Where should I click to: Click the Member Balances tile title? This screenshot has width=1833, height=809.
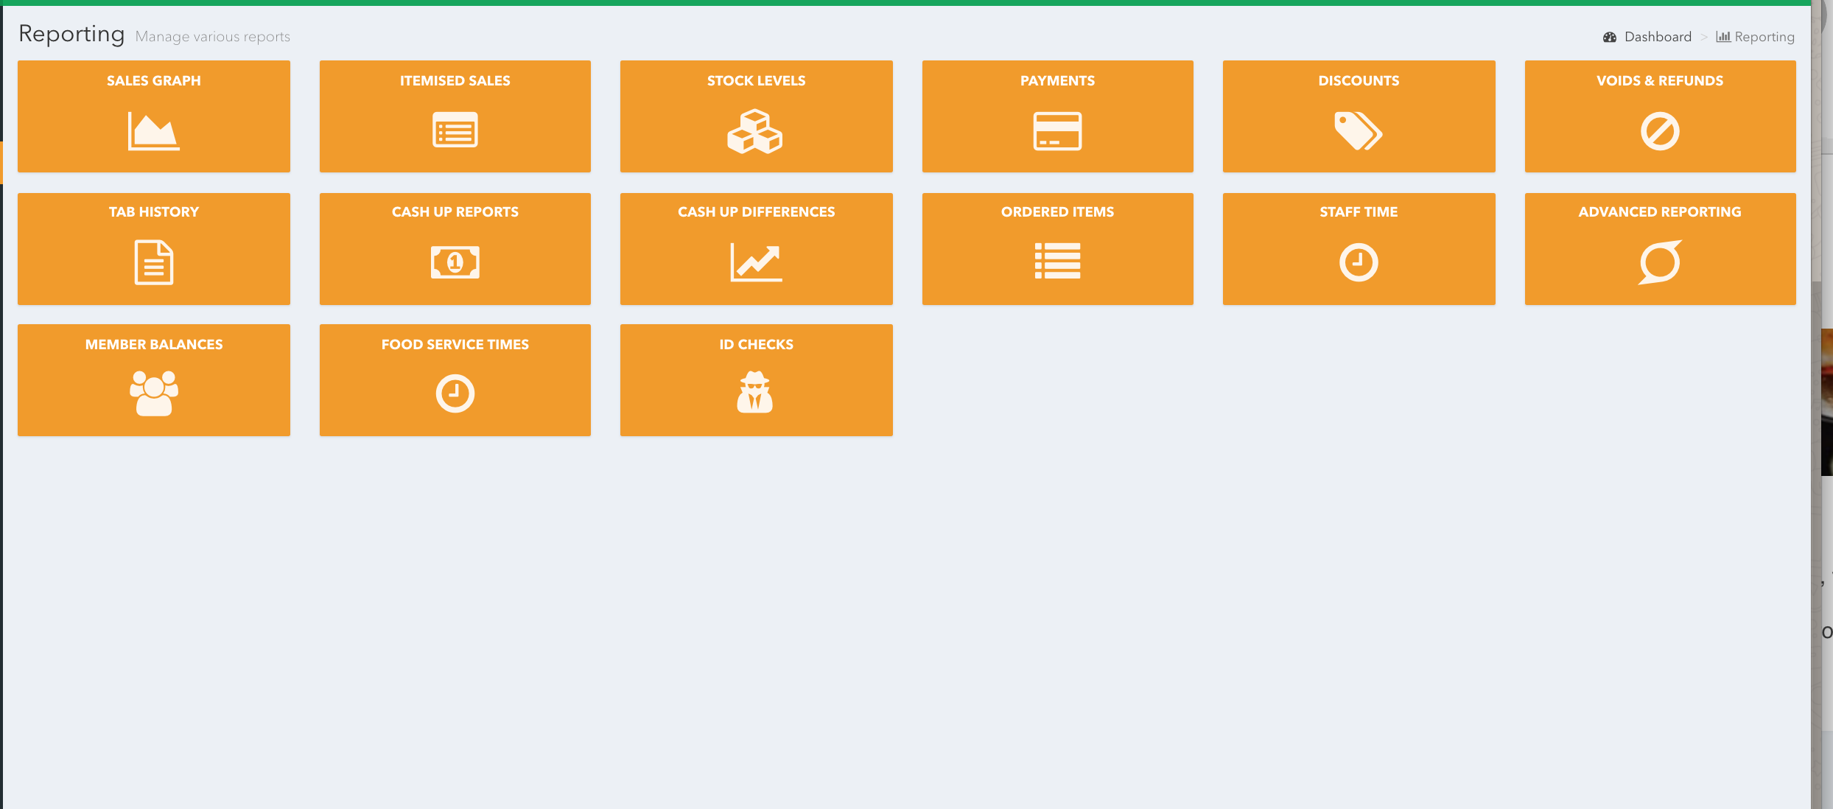point(153,344)
